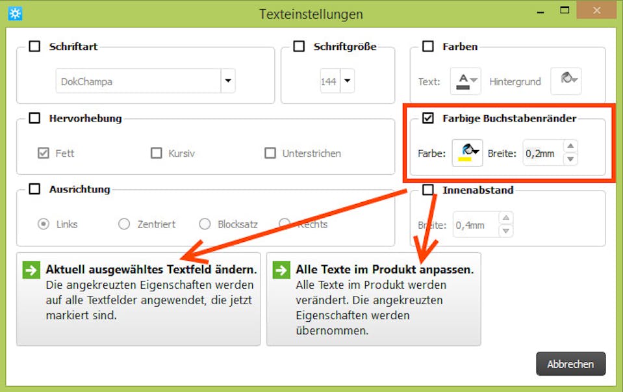Select the Zentriert alignment radio button
Image resolution: width=623 pixels, height=392 pixels.
124,224
